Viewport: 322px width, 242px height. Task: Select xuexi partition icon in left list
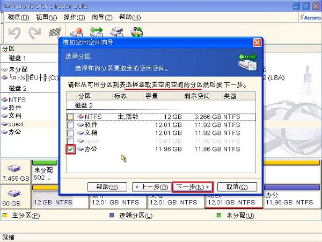pos(4,124)
